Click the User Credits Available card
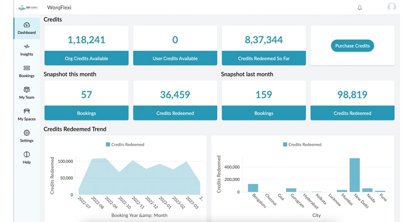417x222 pixels. 175,45
